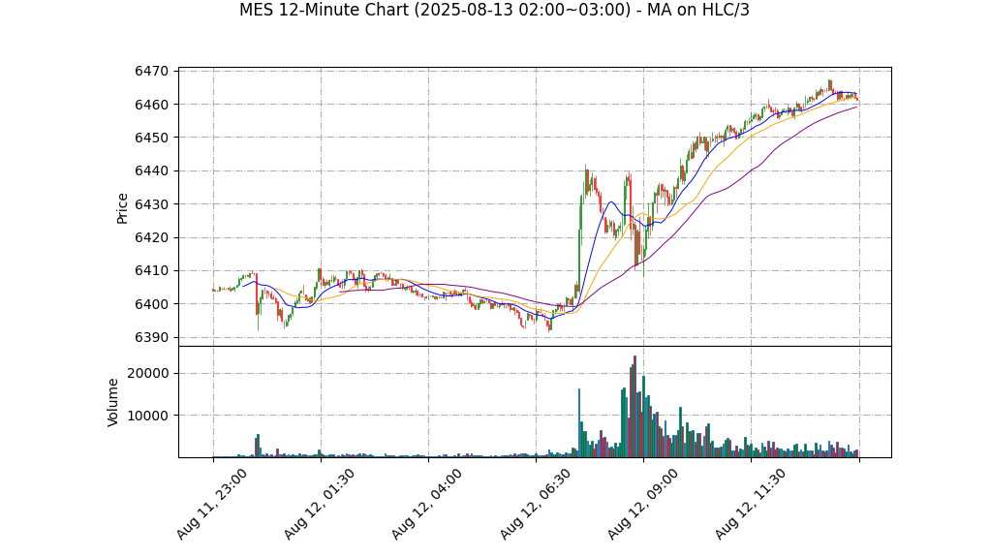The image size is (990, 557).
Task: Click the purple moving average line's right end
Action: pos(856,108)
